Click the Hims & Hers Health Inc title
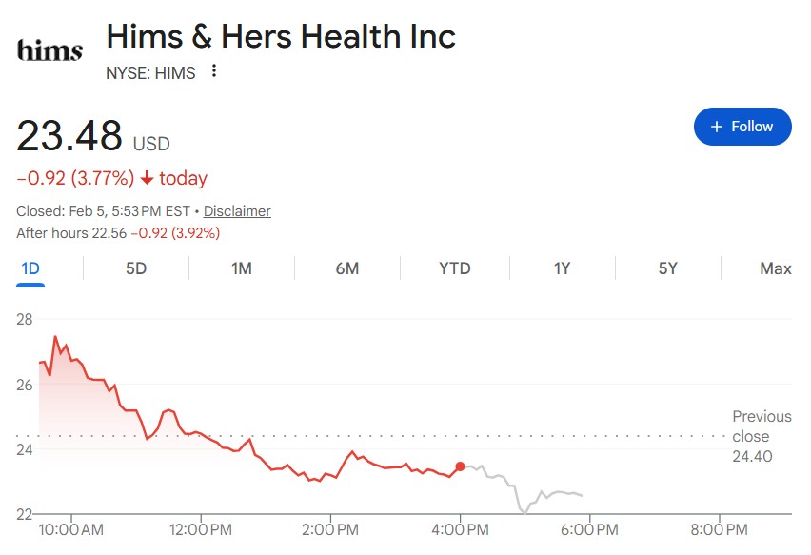 click(x=281, y=36)
